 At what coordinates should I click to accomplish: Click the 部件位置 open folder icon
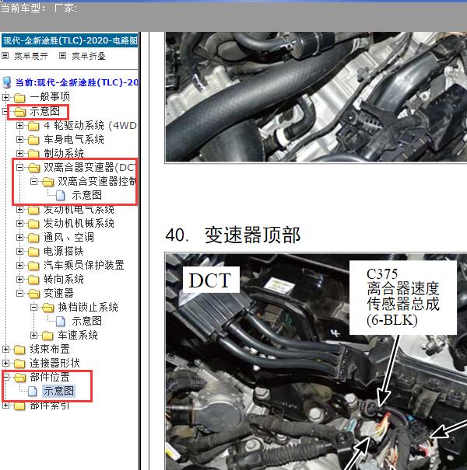click(x=19, y=378)
